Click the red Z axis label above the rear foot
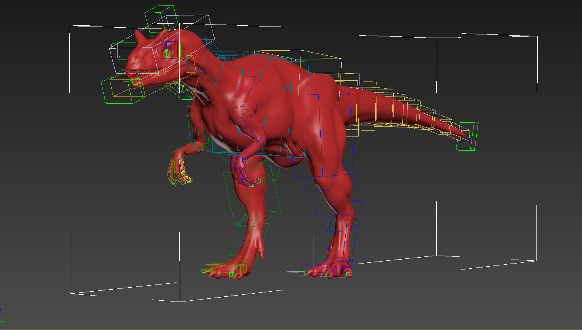 314,234
